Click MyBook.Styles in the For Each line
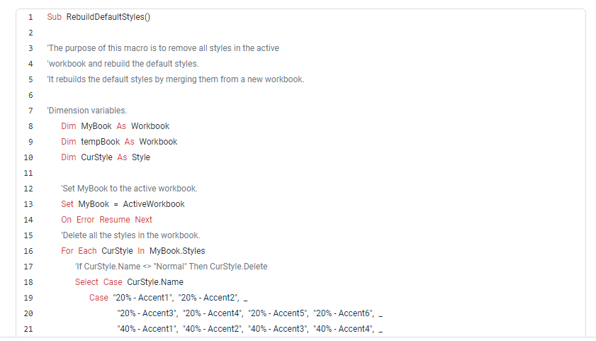 click(177, 251)
